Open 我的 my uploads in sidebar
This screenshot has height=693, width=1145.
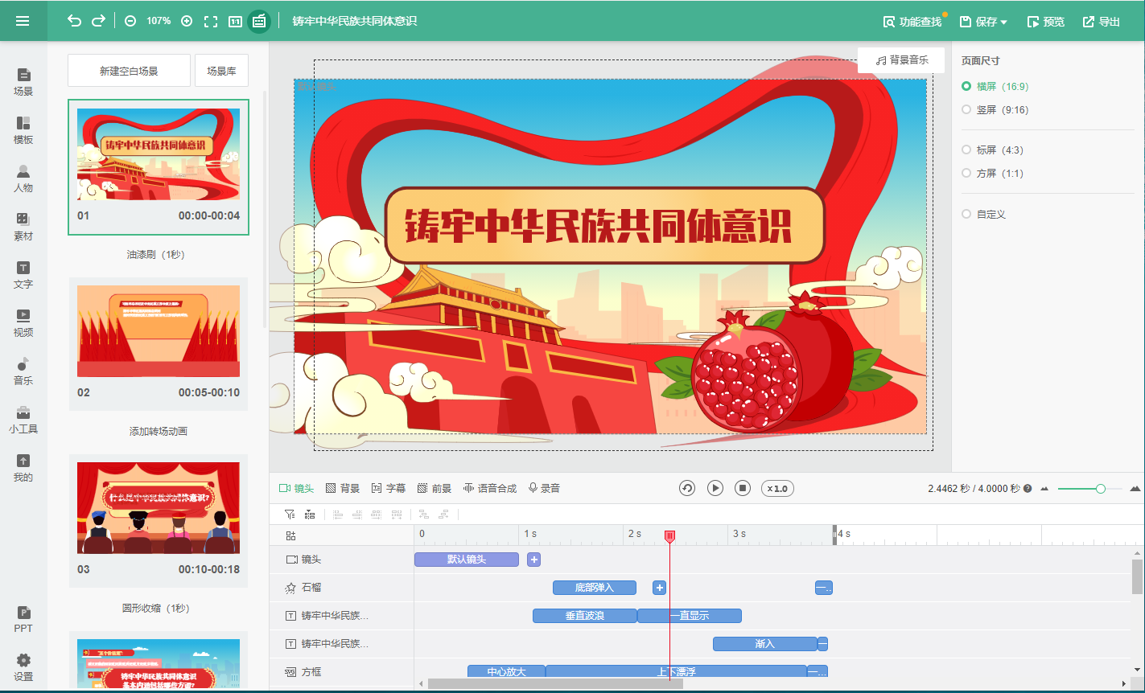click(x=23, y=468)
